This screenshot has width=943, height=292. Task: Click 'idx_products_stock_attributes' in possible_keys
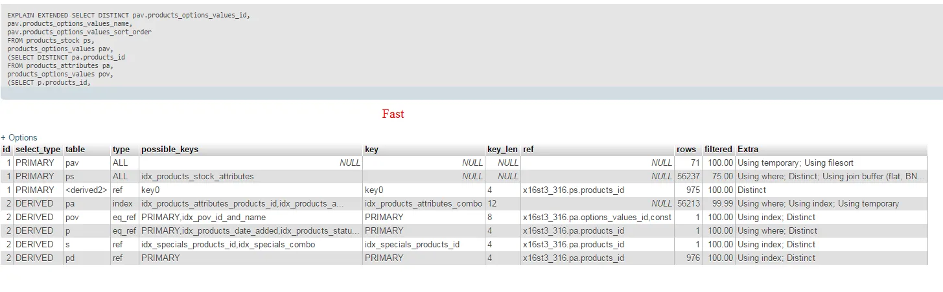point(198,176)
